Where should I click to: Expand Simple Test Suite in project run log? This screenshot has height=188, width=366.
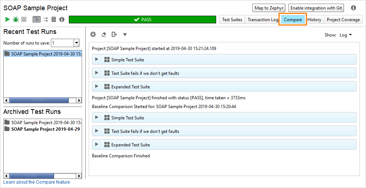point(97,60)
